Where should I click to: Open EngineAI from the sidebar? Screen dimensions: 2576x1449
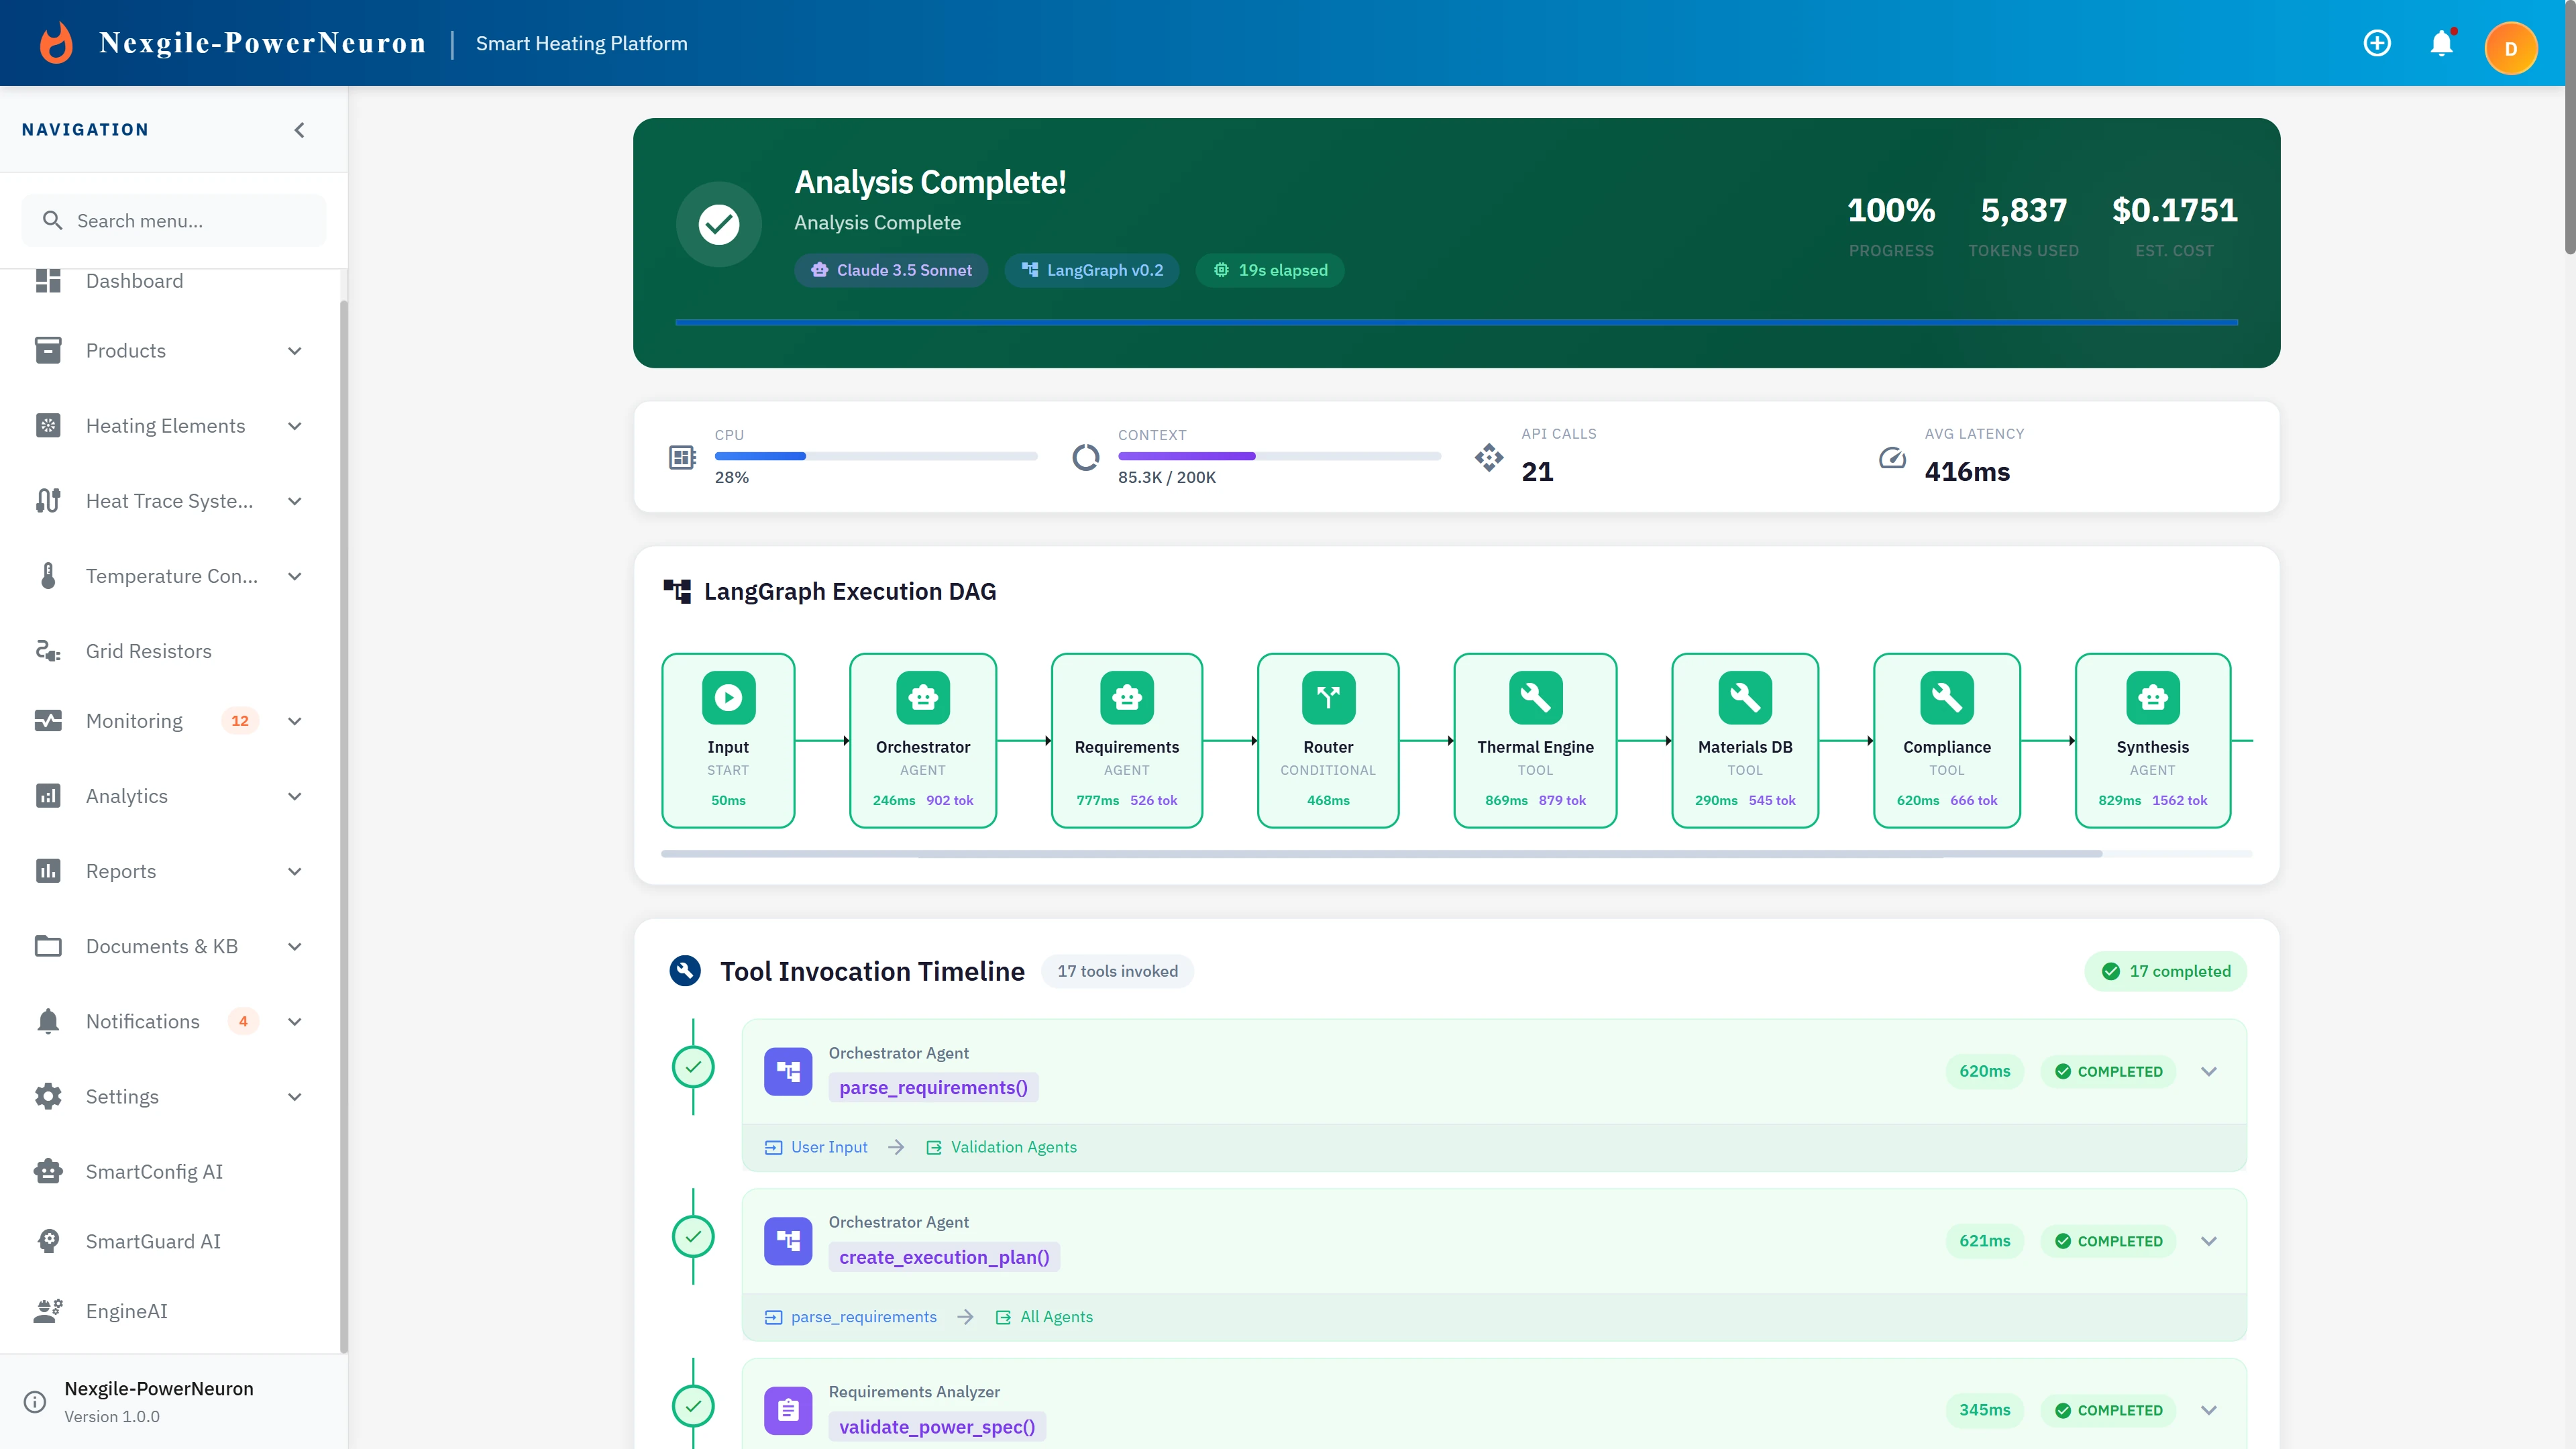(x=126, y=1311)
